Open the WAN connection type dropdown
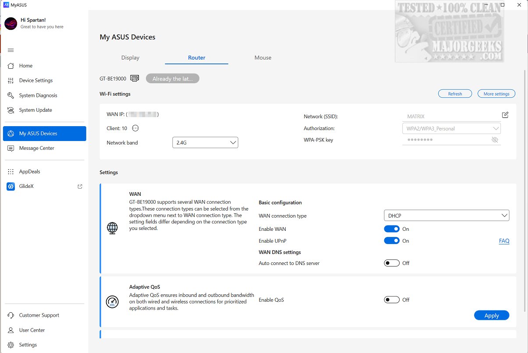Viewport: 528px width, 353px height. click(x=446, y=215)
